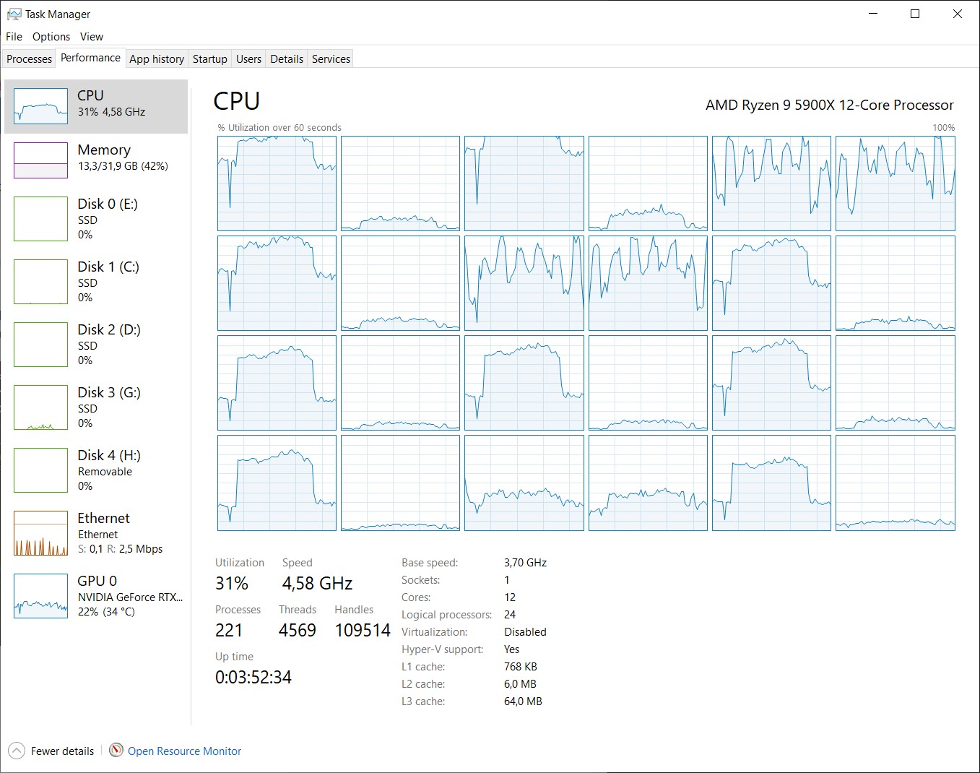Select the Performance tab

90,58
